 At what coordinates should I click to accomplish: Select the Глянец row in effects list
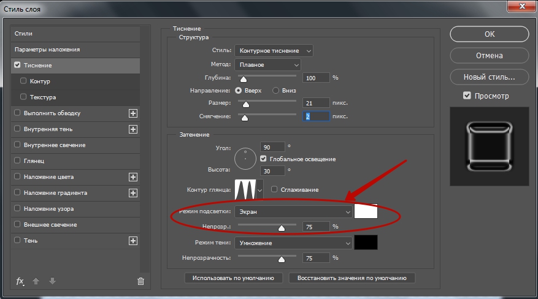pyautogui.click(x=75, y=161)
